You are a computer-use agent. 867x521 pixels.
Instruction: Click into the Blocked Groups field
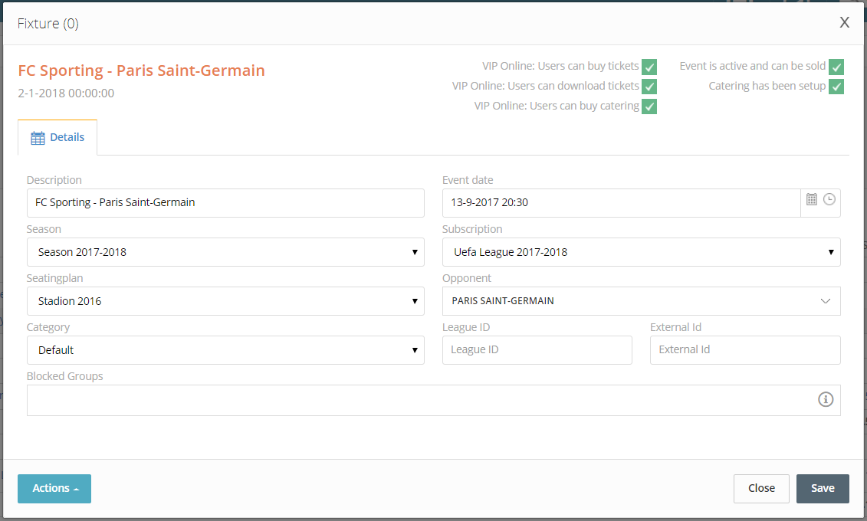tap(434, 400)
